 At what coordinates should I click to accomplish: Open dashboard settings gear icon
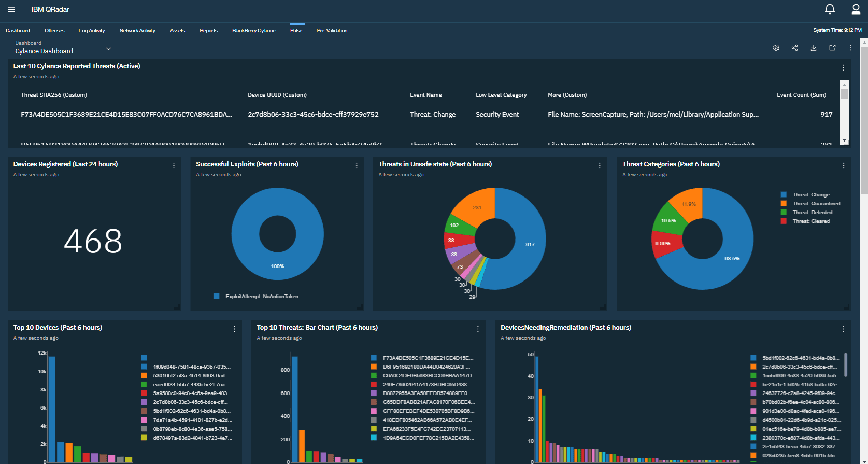tap(776, 48)
